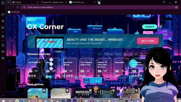181x102 pixels.
Task: Click the FEEDBACK button
Action: point(150,27)
